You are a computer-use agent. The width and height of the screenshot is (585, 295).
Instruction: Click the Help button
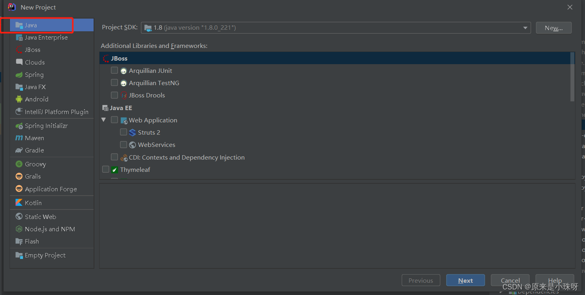(554, 280)
